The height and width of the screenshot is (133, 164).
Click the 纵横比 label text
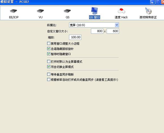click(52, 25)
